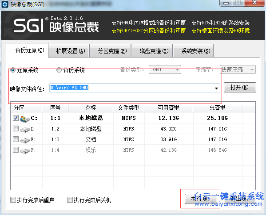Sort by the 分区 column header

[x=27, y=107]
